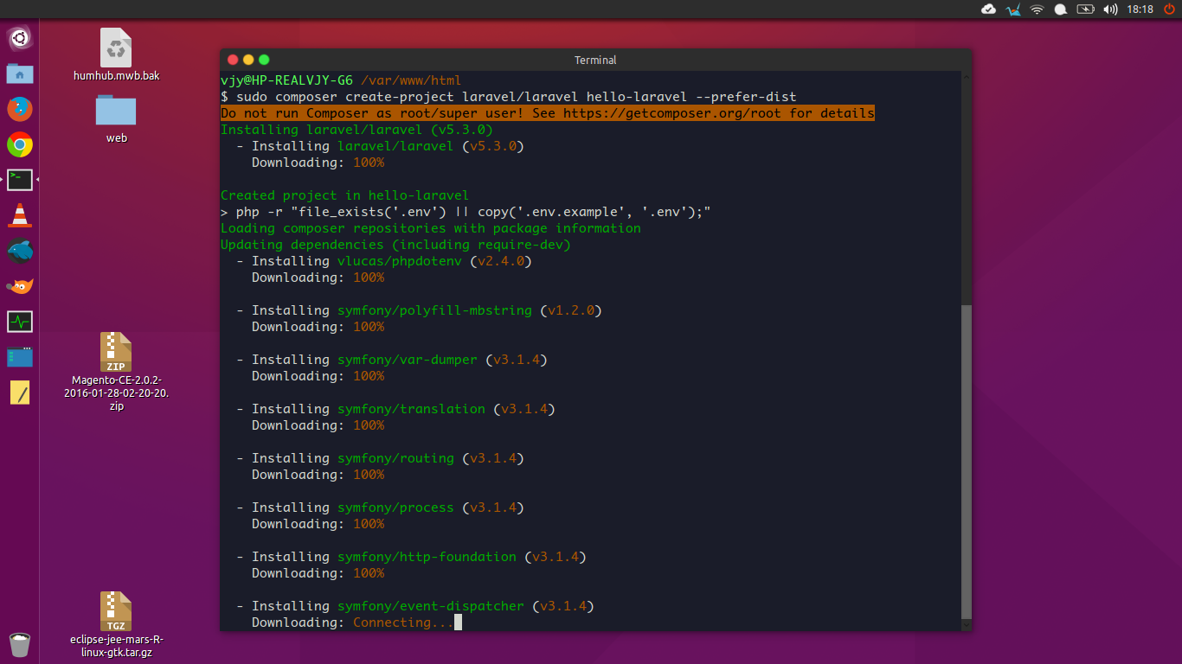The width and height of the screenshot is (1182, 664).
Task: Click the 'Connecting...' download status text
Action: [x=403, y=622]
